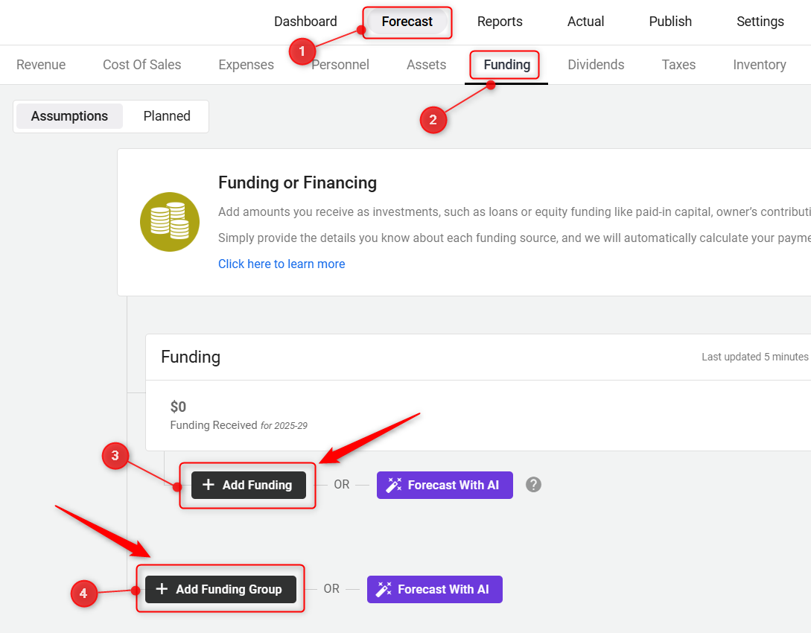Click magic wand icon beside Add Funding

click(x=394, y=485)
